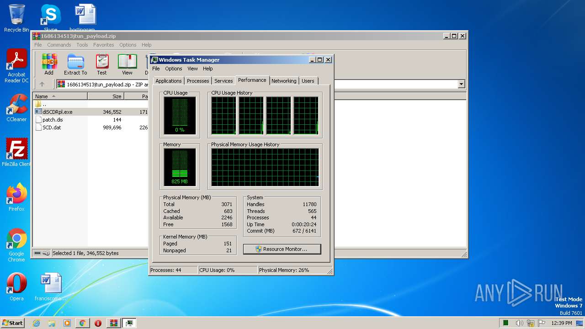
Task: Click the Memory gauge showing 825 MB
Action: 180,167
